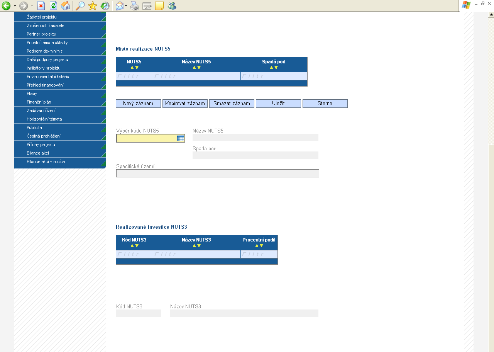The width and height of the screenshot is (494, 352).
Task: Click the Název NUTS5 filter field
Action: [x=197, y=76]
